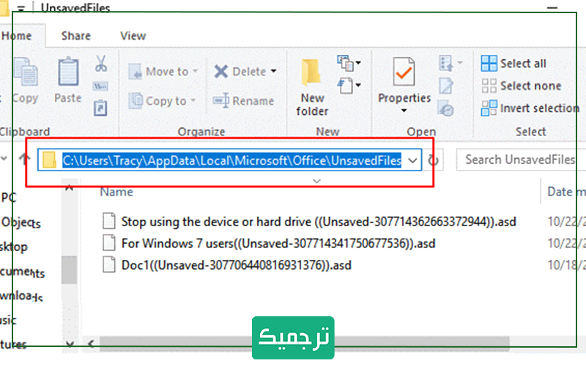Click the Copy icon in Clipboard group
The image size is (586, 366).
point(26,72)
